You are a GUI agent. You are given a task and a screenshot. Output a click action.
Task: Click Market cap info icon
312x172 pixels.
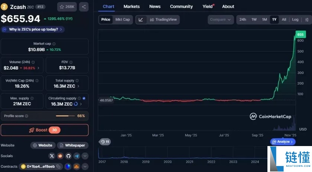coord(54,44)
